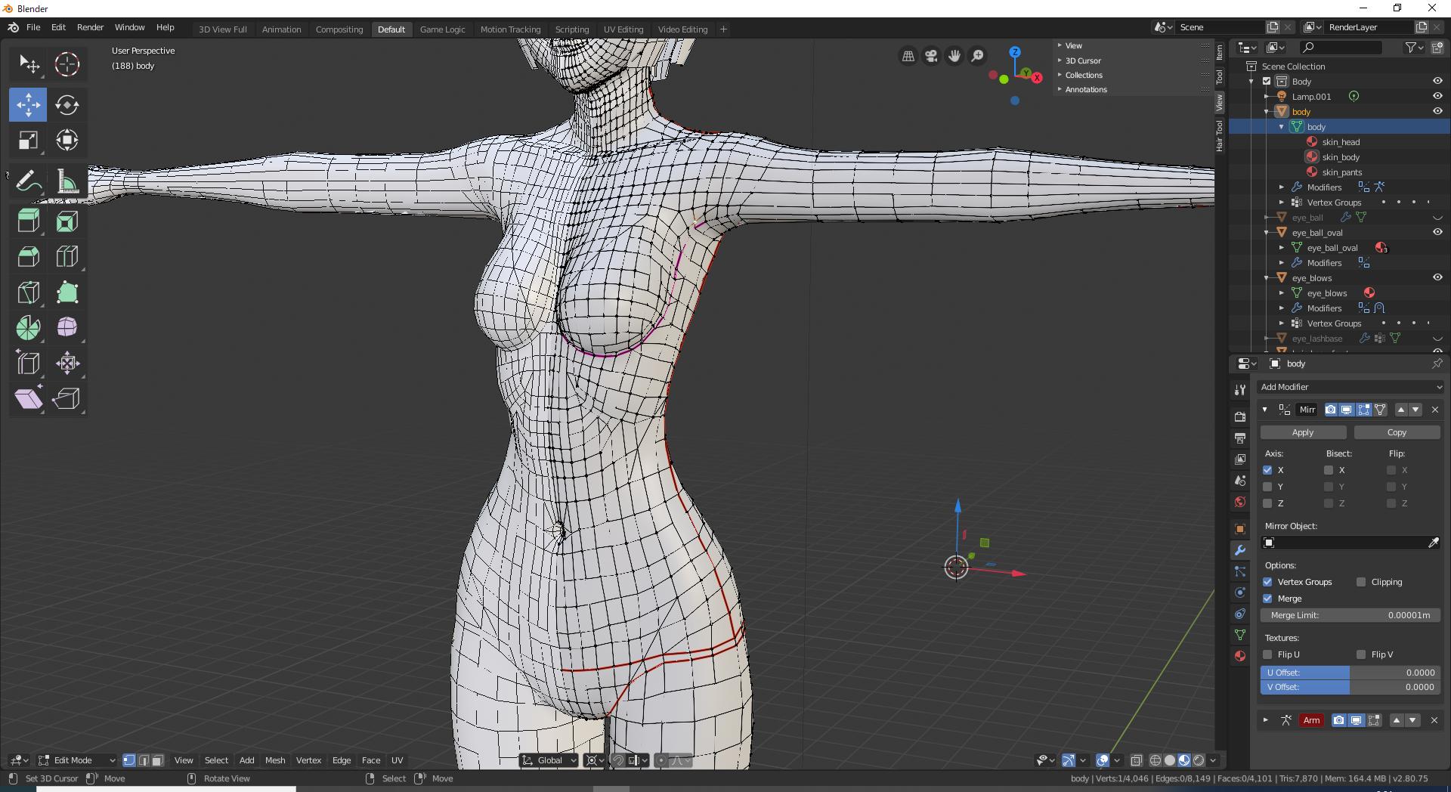Switch to the UV Editing workspace tab
The height and width of the screenshot is (792, 1451).
pos(623,29)
